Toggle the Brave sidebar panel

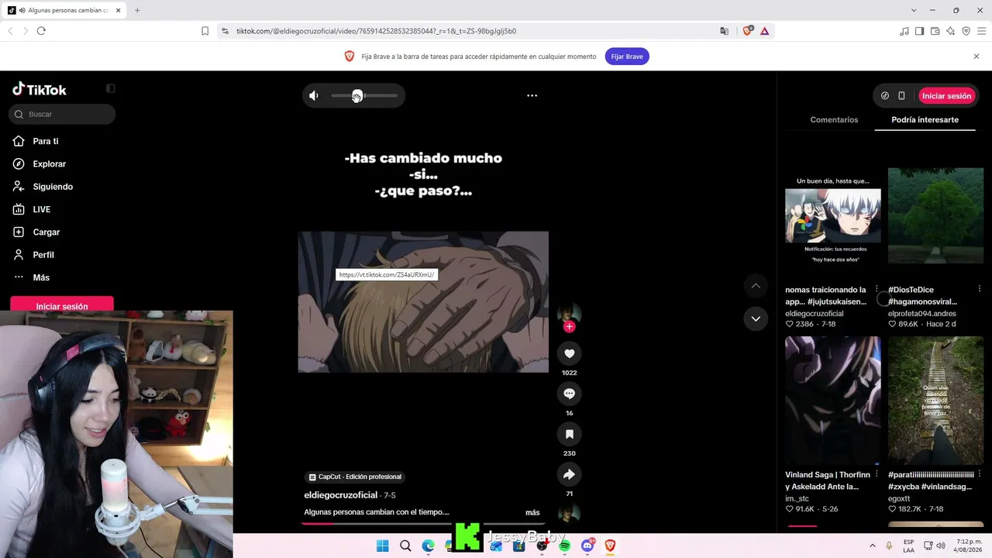919,31
